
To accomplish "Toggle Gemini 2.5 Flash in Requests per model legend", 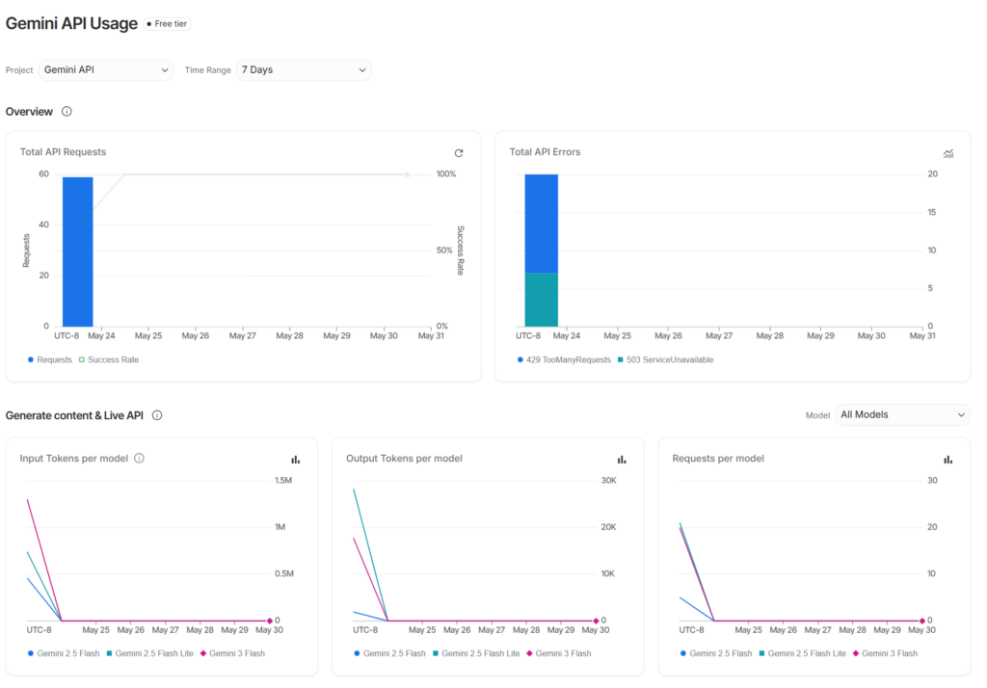I will [x=716, y=653].
